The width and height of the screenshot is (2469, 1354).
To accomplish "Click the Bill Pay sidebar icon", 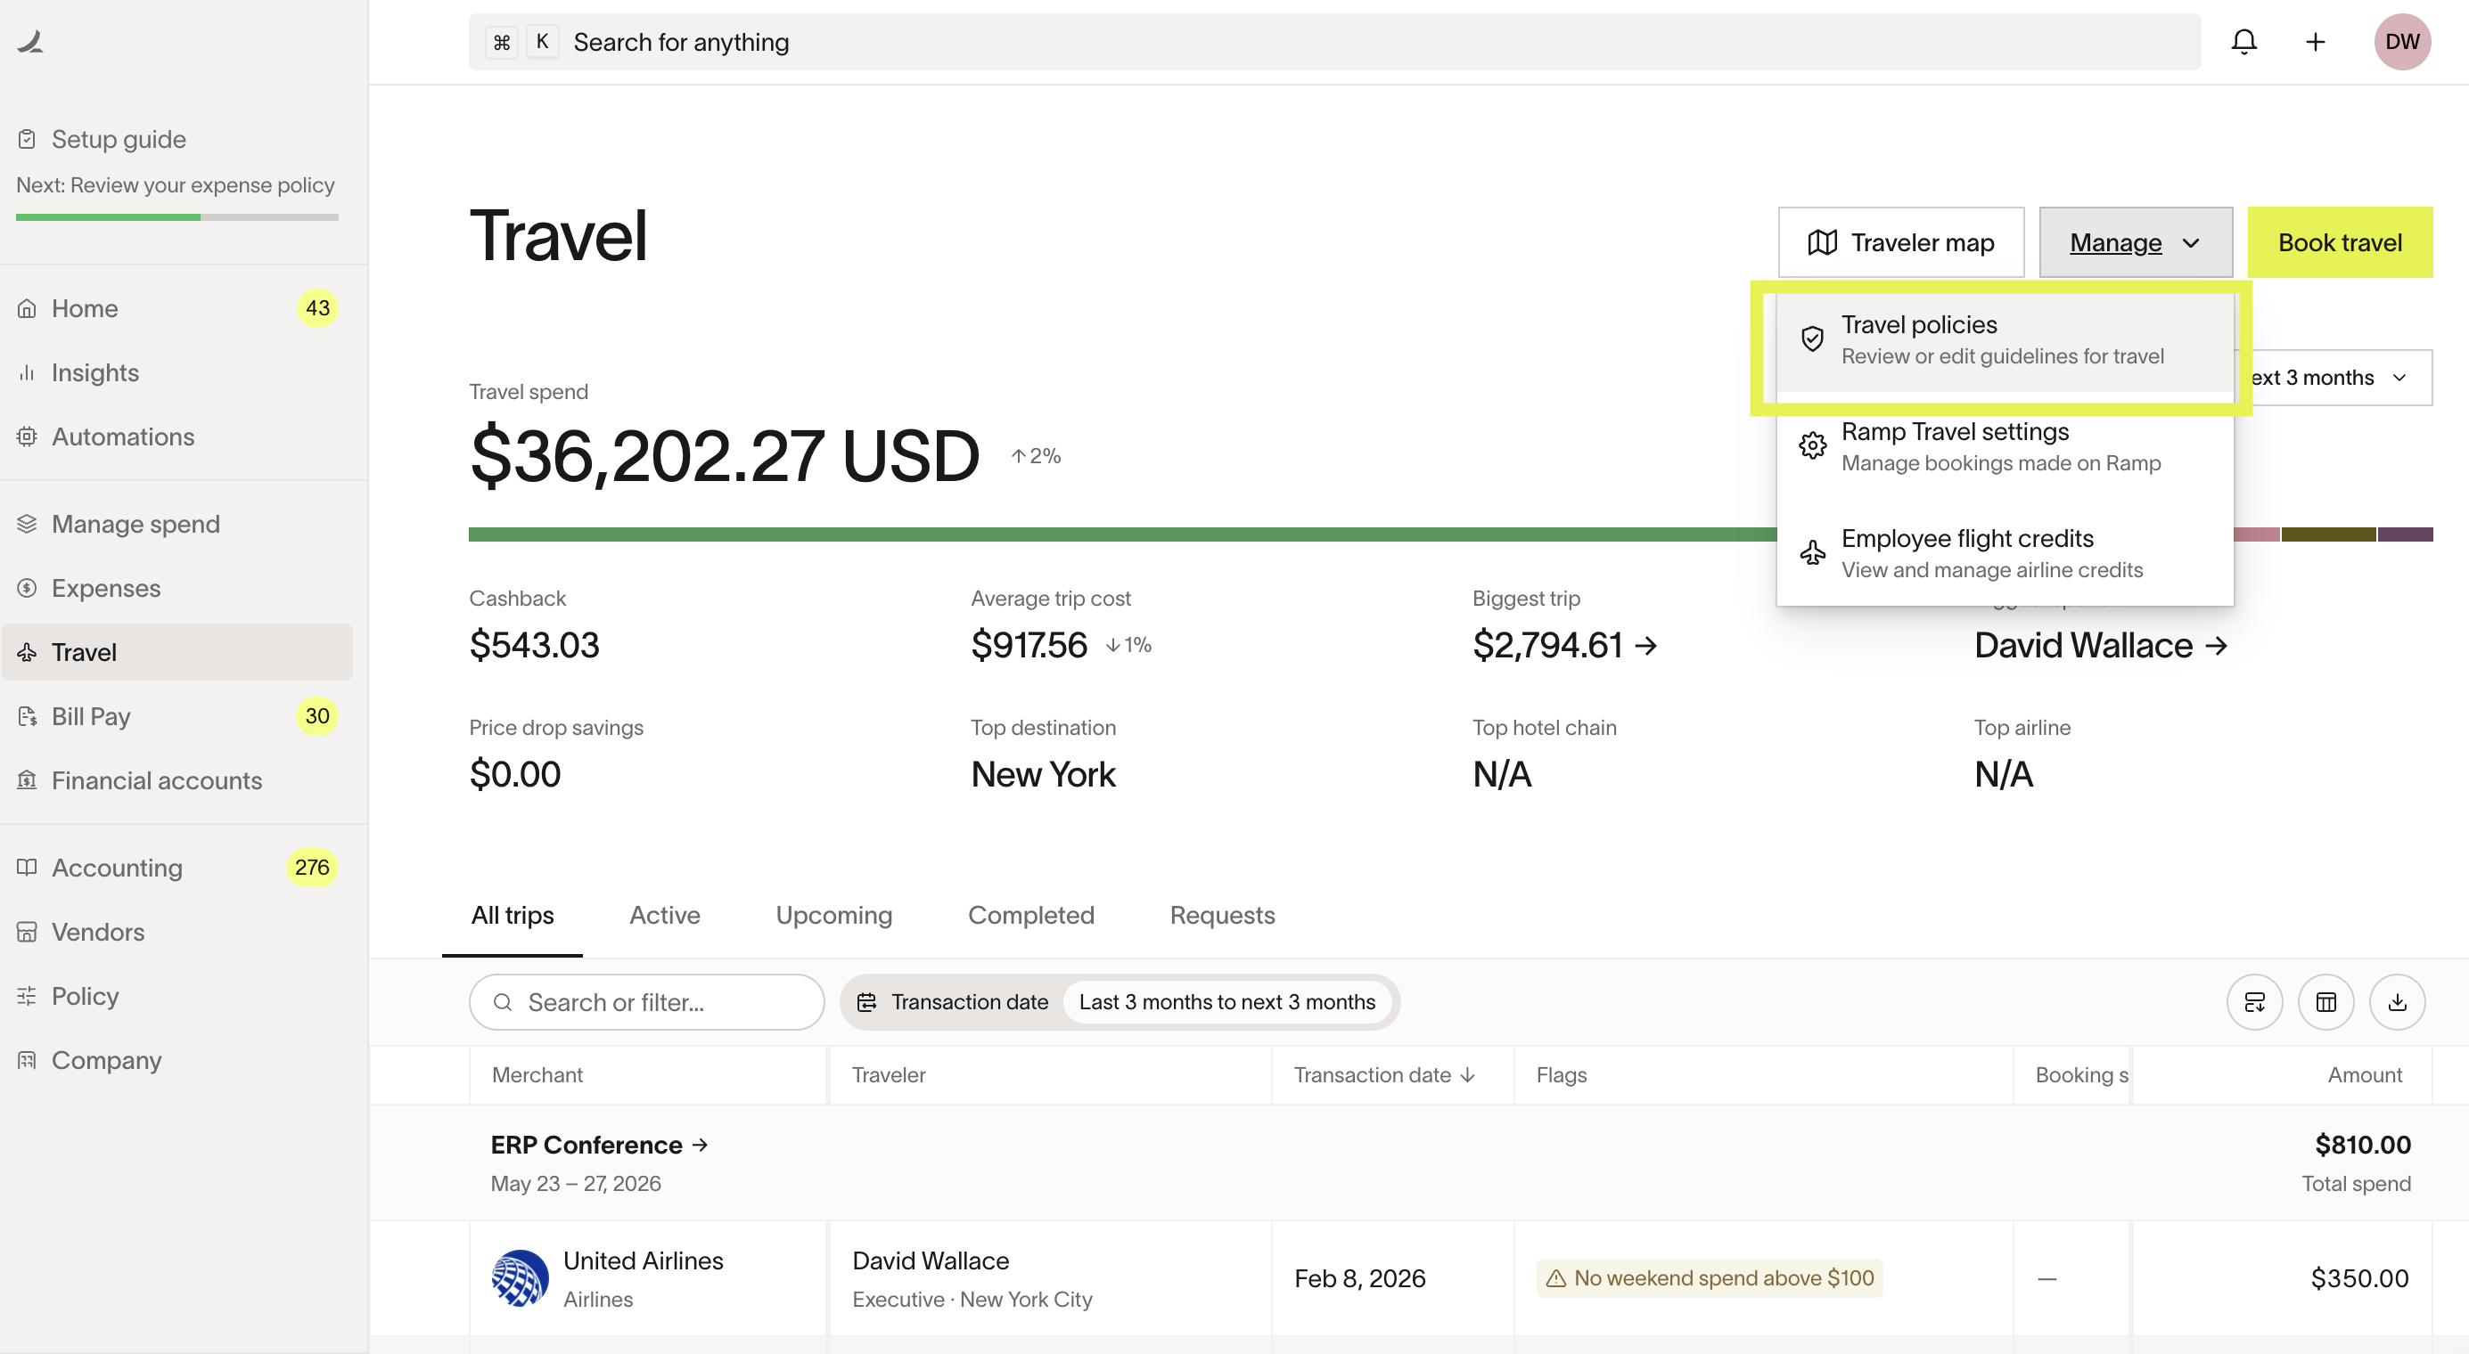I will tap(27, 716).
